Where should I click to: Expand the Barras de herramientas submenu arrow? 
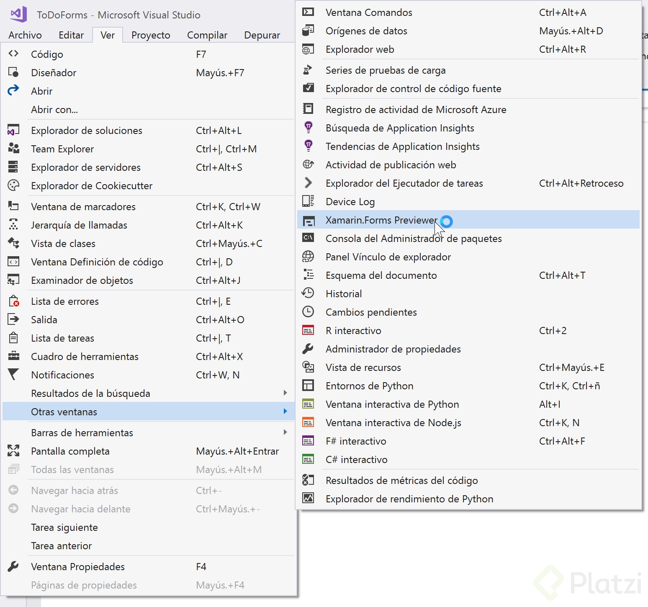tap(285, 432)
